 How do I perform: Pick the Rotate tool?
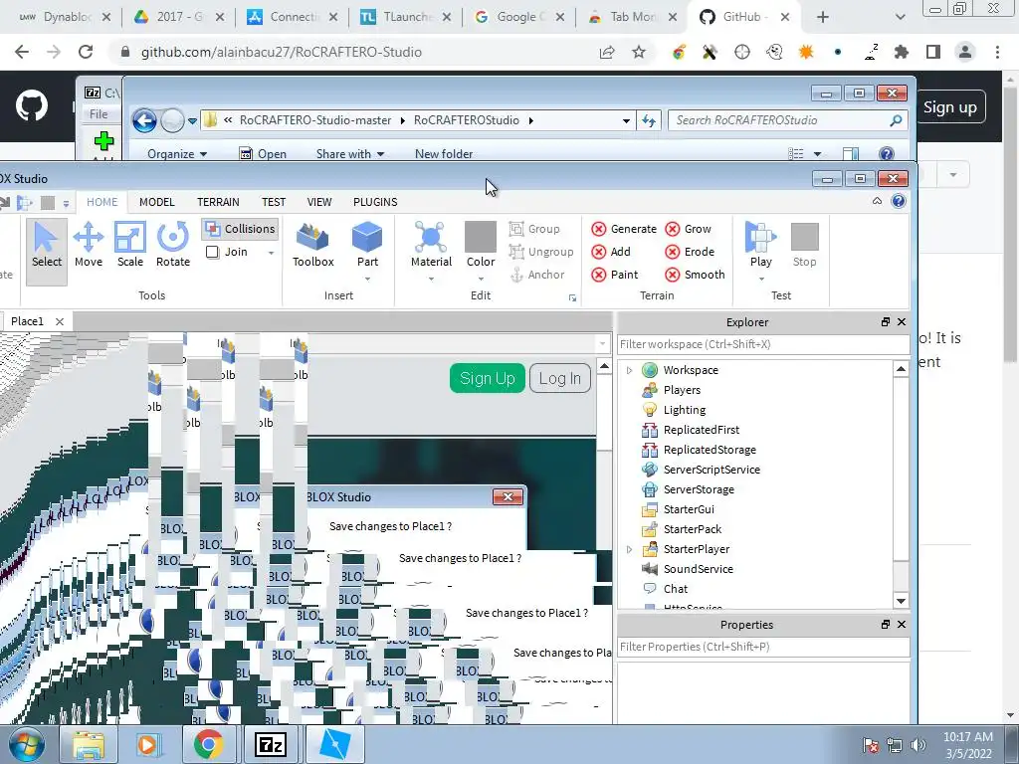coord(173,246)
